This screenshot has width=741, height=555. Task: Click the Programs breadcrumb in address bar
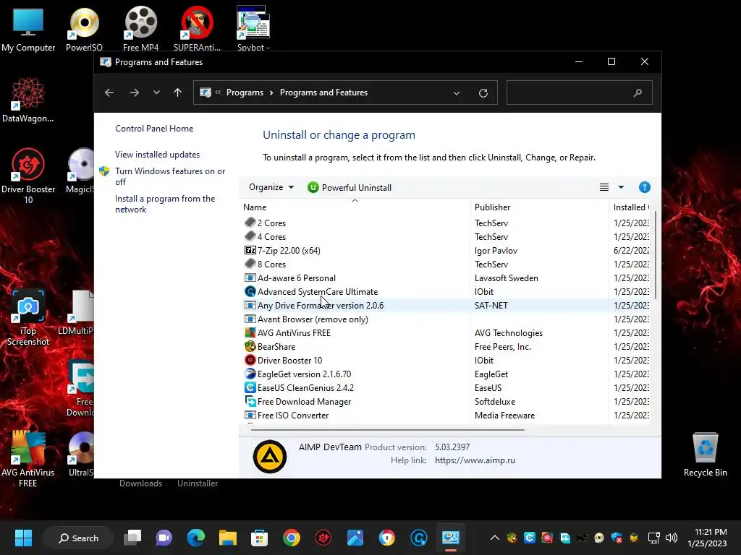pyautogui.click(x=245, y=92)
